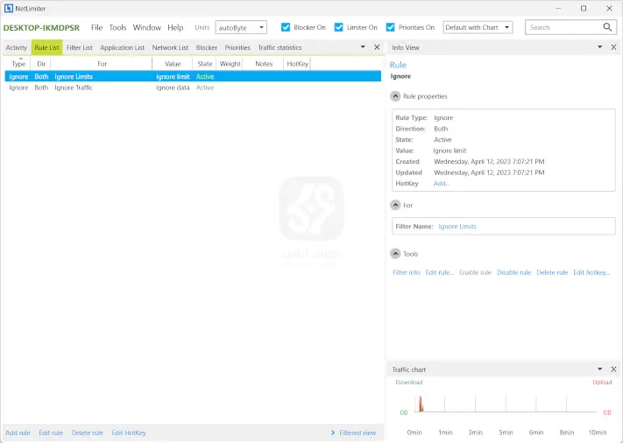This screenshot has width=623, height=443.
Task: Sort by the Weight column header
Action: coord(230,64)
